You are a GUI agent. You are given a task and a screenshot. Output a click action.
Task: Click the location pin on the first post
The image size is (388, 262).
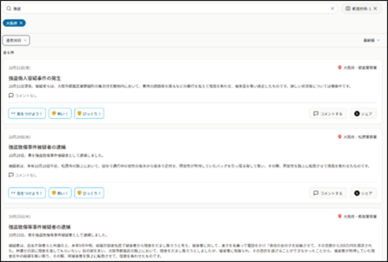click(x=339, y=68)
